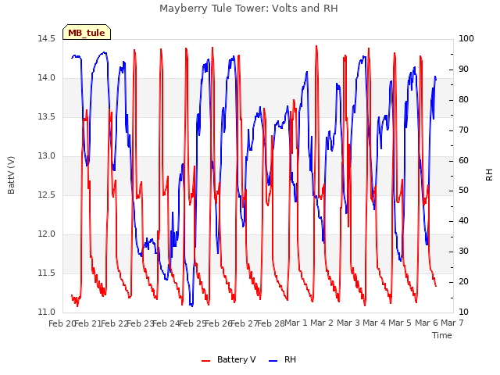Click the 40 tick on RH axis
The height and width of the screenshot is (375, 500).
pos(463,220)
